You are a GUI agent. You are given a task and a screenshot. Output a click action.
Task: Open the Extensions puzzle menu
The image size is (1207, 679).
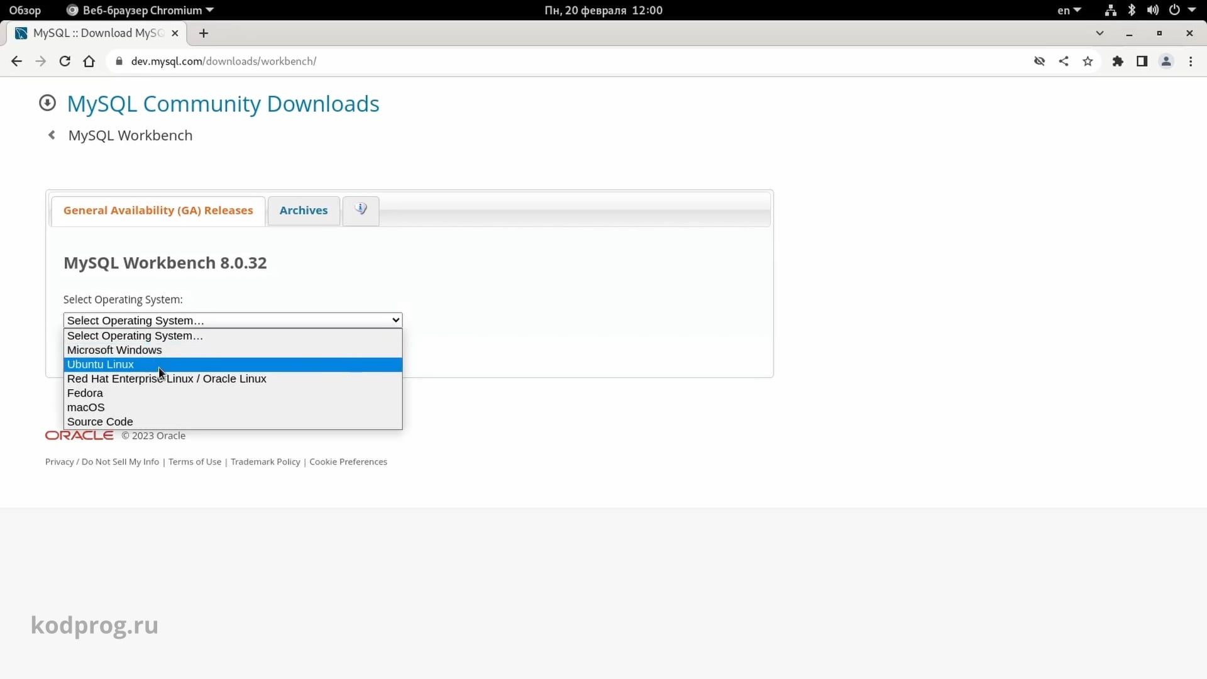(x=1118, y=61)
